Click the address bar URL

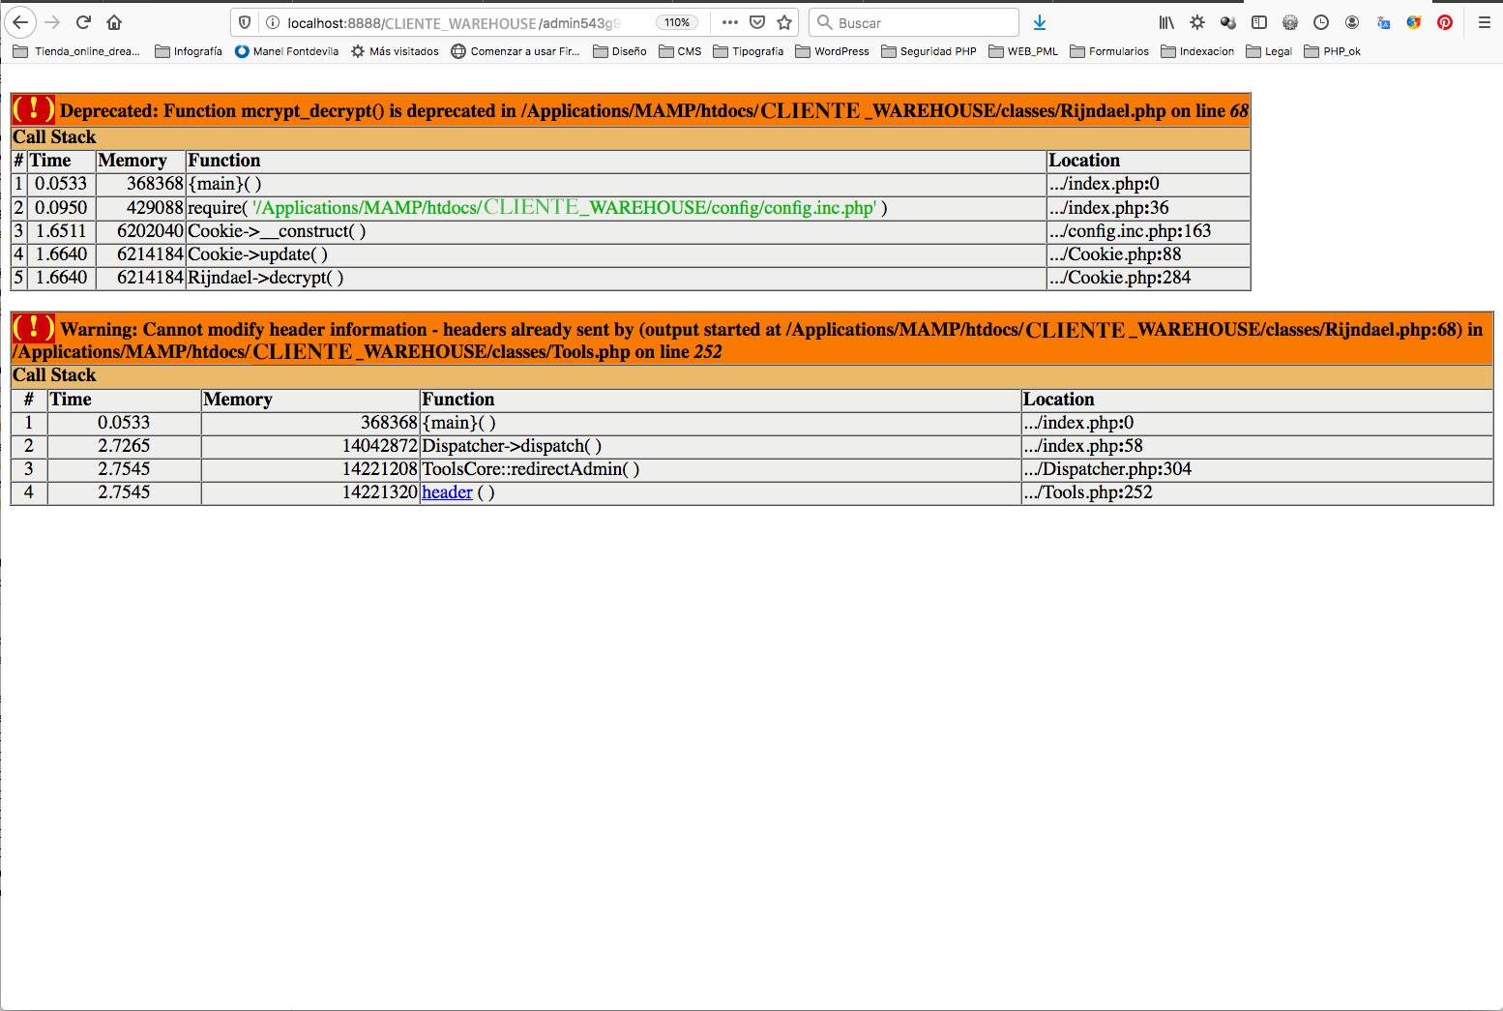coord(454,23)
